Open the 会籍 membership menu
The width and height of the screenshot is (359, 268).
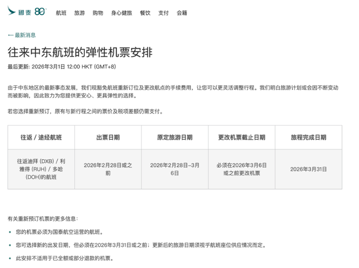pos(182,12)
